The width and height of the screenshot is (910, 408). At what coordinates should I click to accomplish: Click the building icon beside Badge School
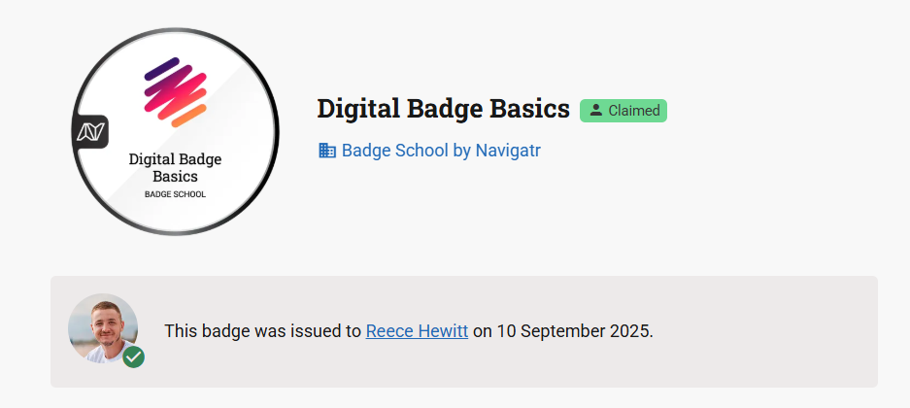pyautogui.click(x=327, y=151)
